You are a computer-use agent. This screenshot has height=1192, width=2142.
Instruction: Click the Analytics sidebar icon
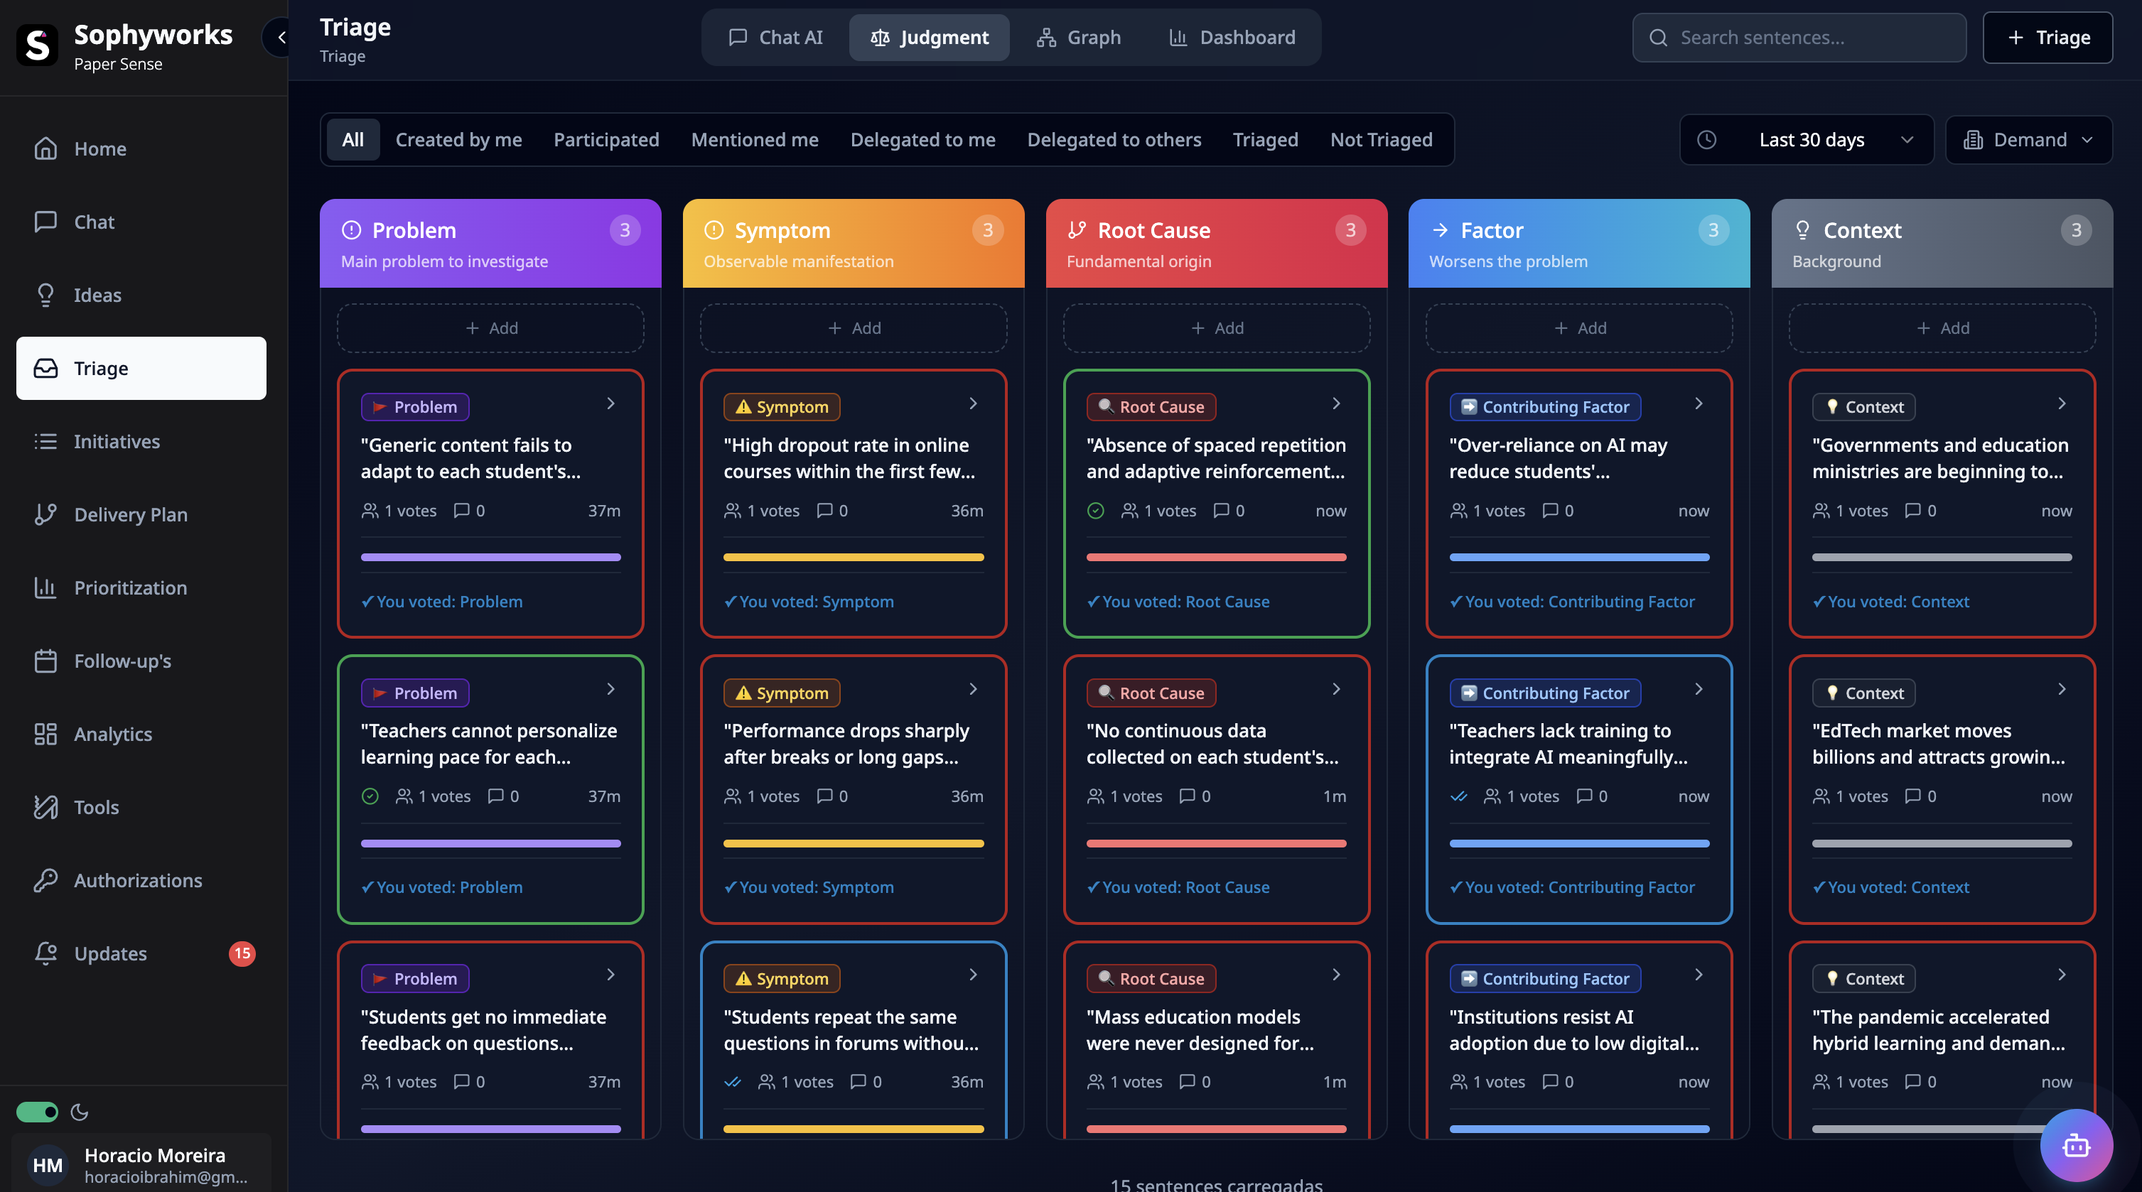[x=45, y=734]
